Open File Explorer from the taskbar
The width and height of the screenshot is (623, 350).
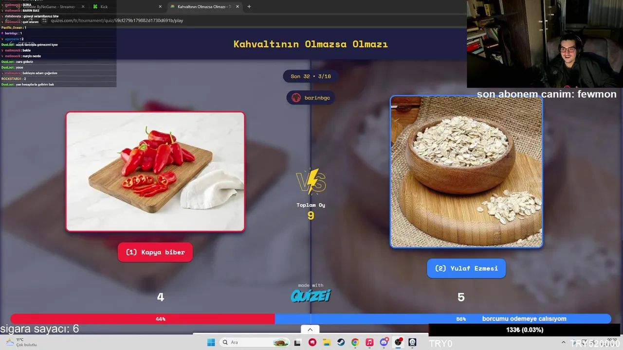(327, 342)
